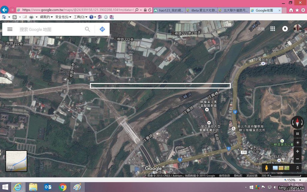
Task: Click the Google Maps search field
Action: point(51,29)
